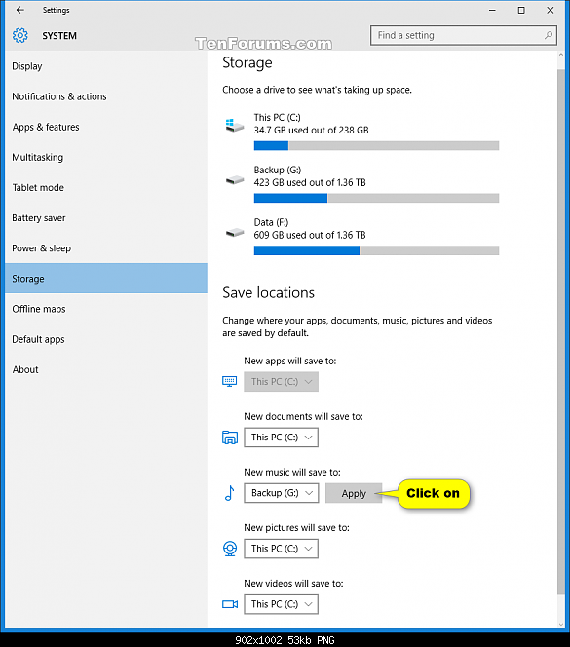Click the 'Save locations' heading
Viewport: 570px width, 647px height.
pos(268,292)
